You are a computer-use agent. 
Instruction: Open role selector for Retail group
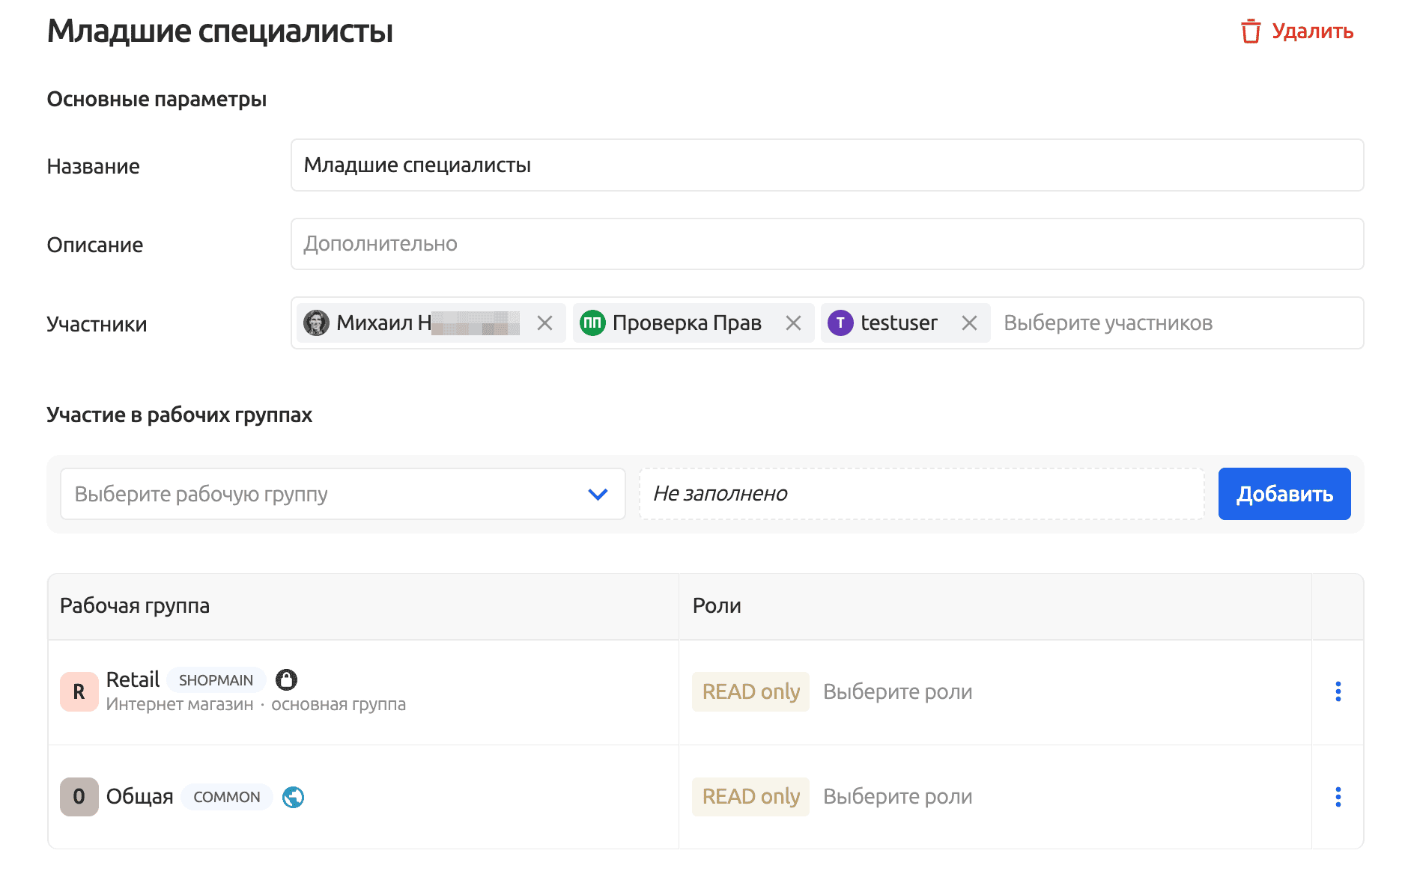897,692
